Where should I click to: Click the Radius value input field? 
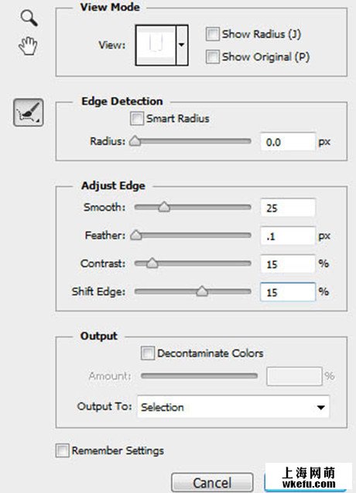288,142
